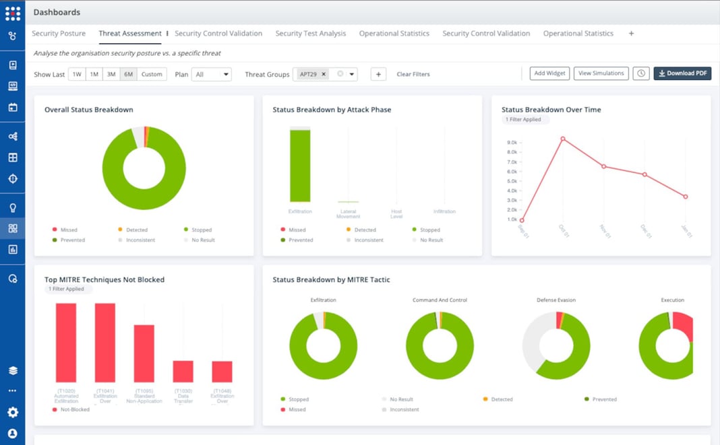Open the history clock icon beside Download PDF
Screen dimensions: 720x445
point(640,73)
